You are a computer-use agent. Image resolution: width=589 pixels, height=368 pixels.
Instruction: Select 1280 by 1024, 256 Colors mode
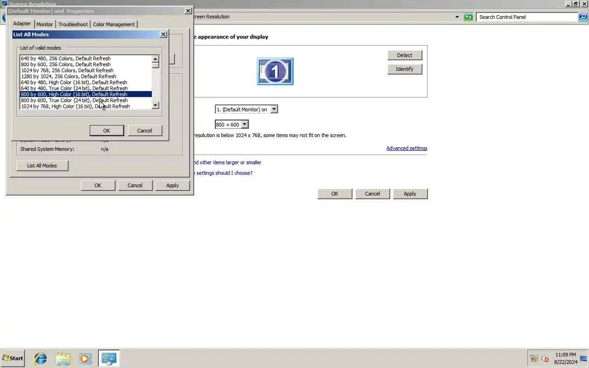[x=86, y=76]
